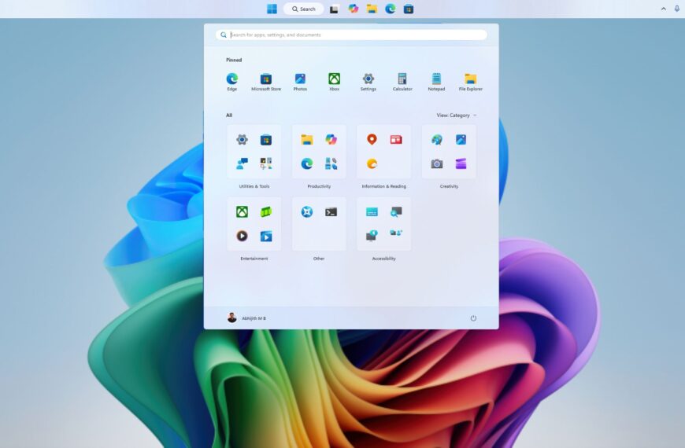
Task: Launch Magnifier icon in the Accessibility group
Action: pos(396,212)
